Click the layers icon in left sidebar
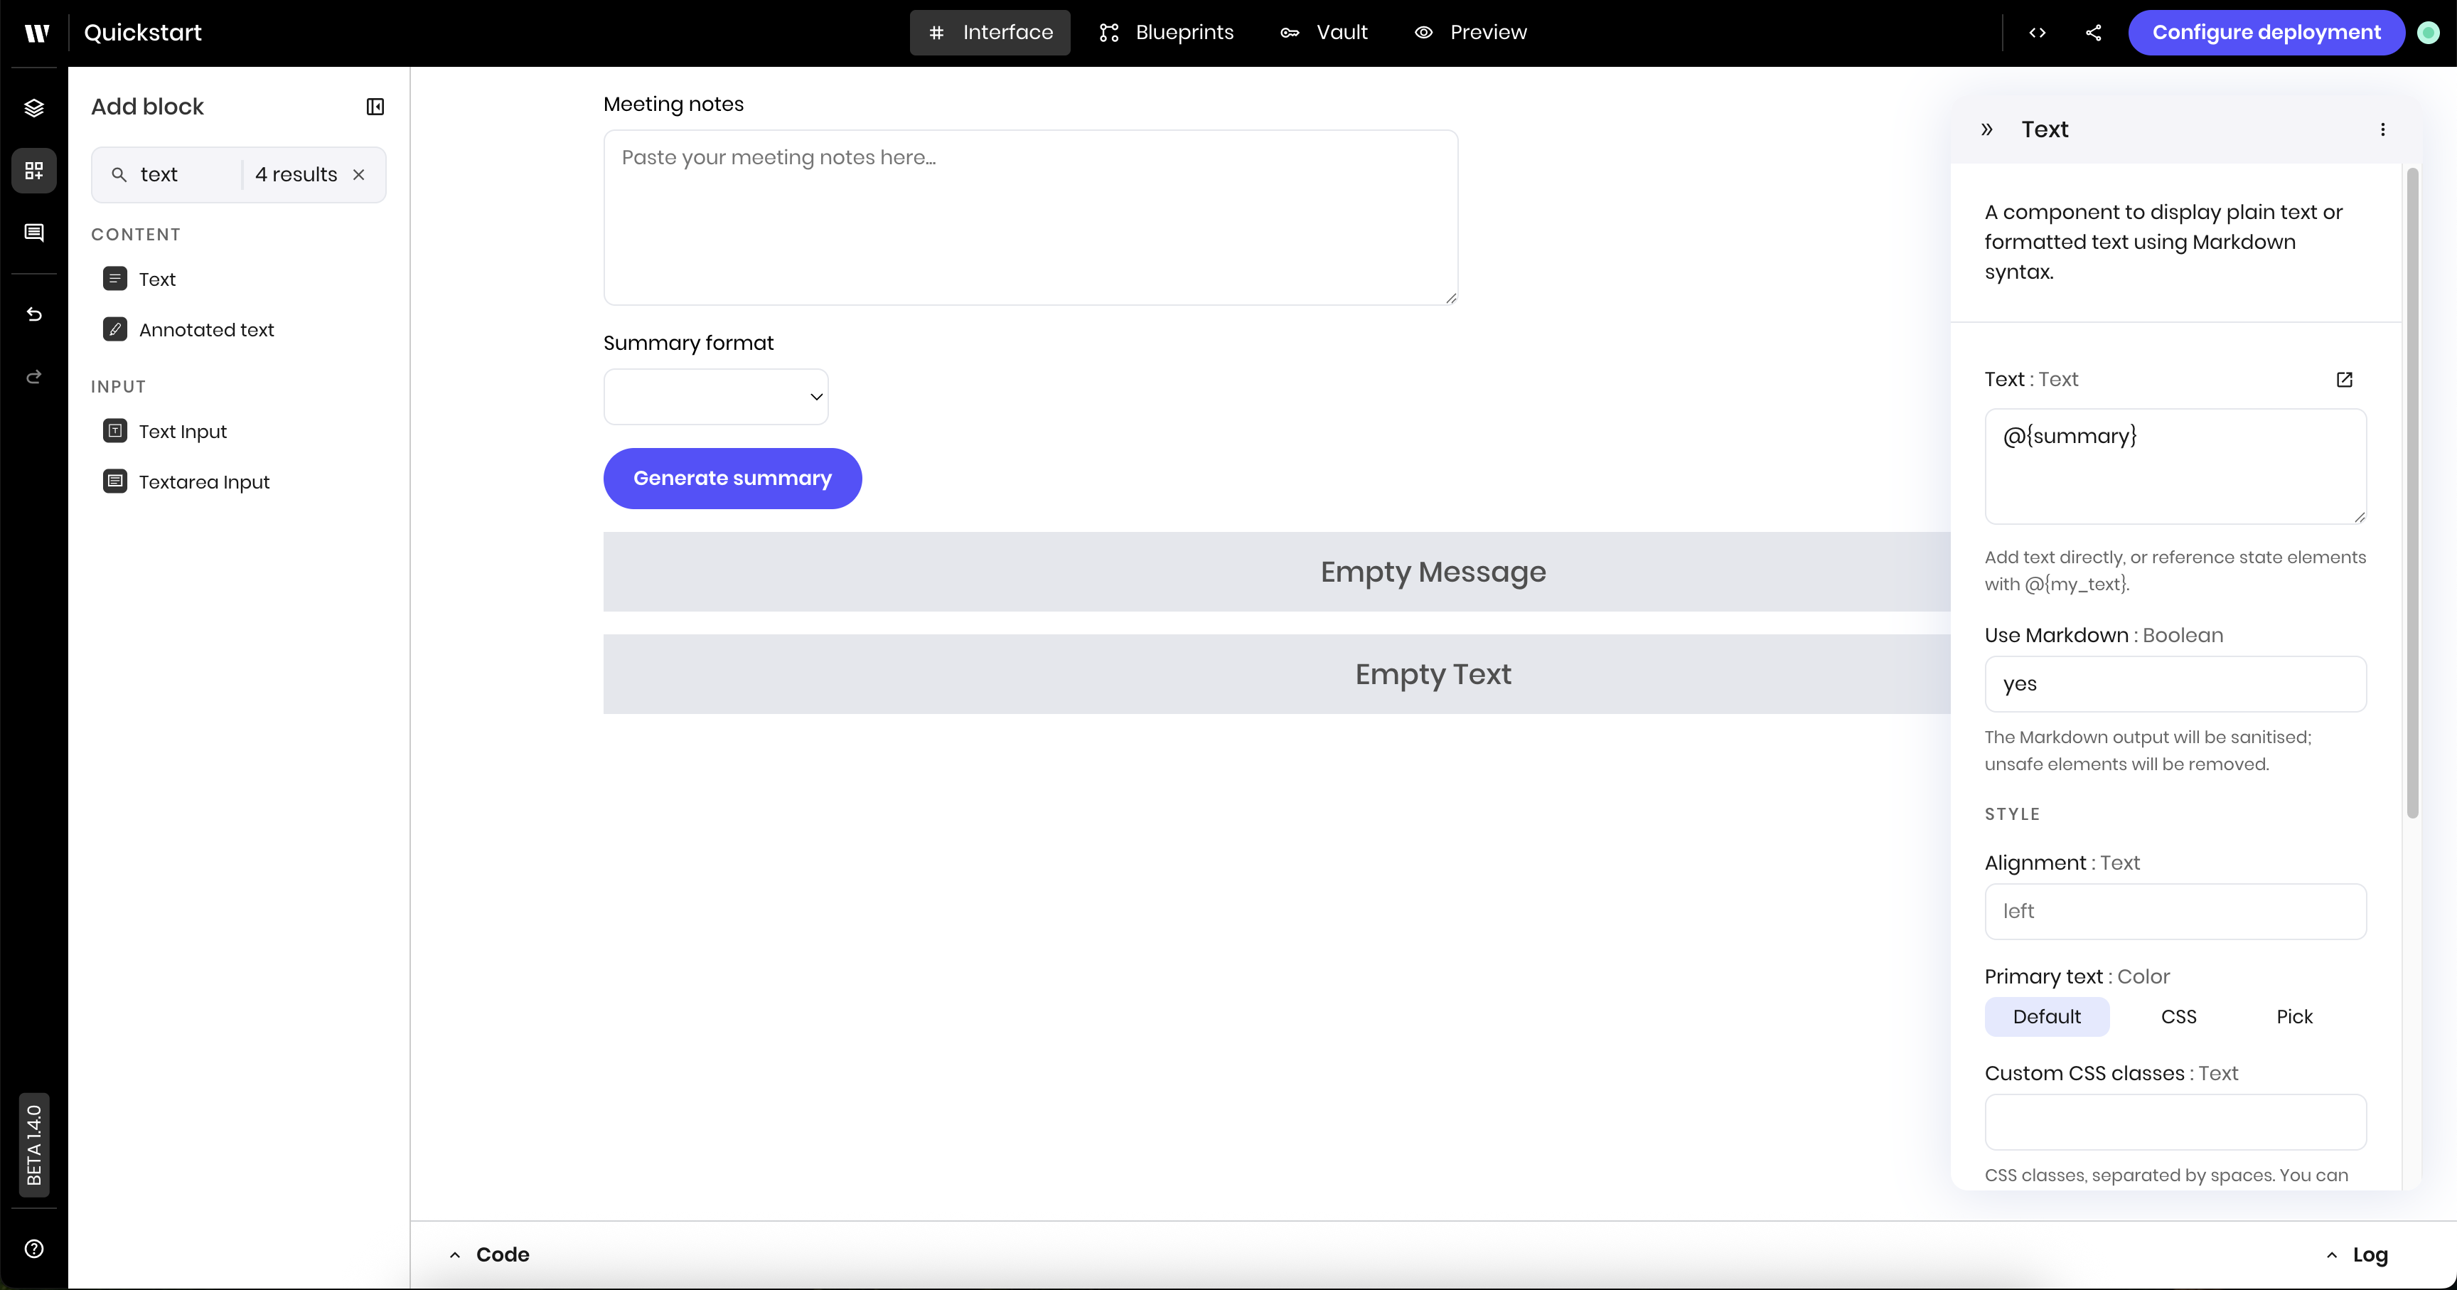The height and width of the screenshot is (1290, 2457). (34, 108)
